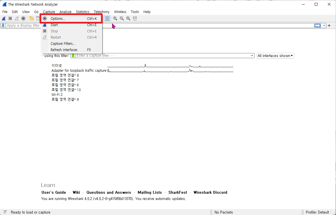Toggle the colorize packet list toolbar icon
The width and height of the screenshot is (336, 215).
[x=107, y=19]
